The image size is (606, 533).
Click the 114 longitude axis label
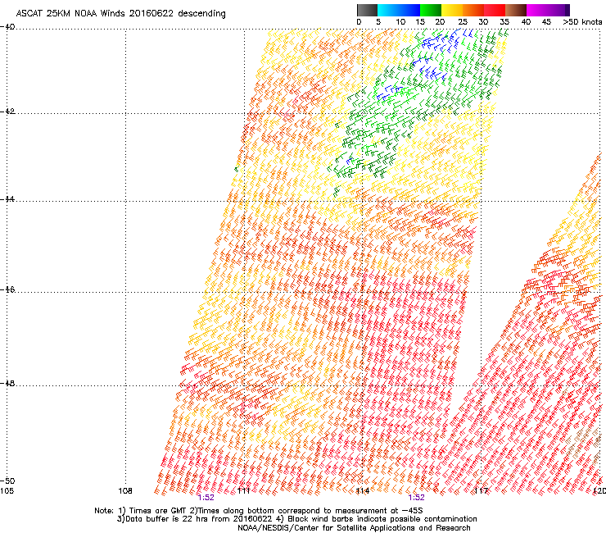pyautogui.click(x=363, y=491)
